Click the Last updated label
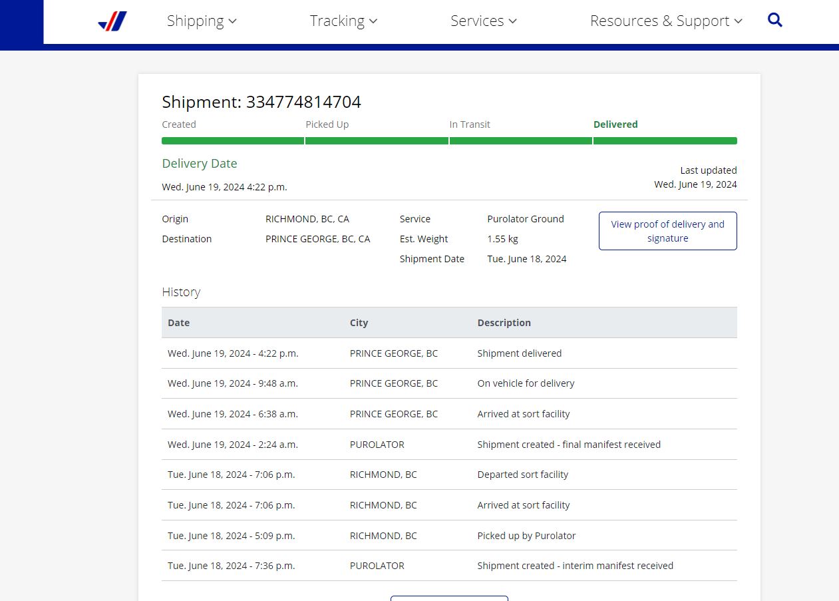 coord(709,170)
